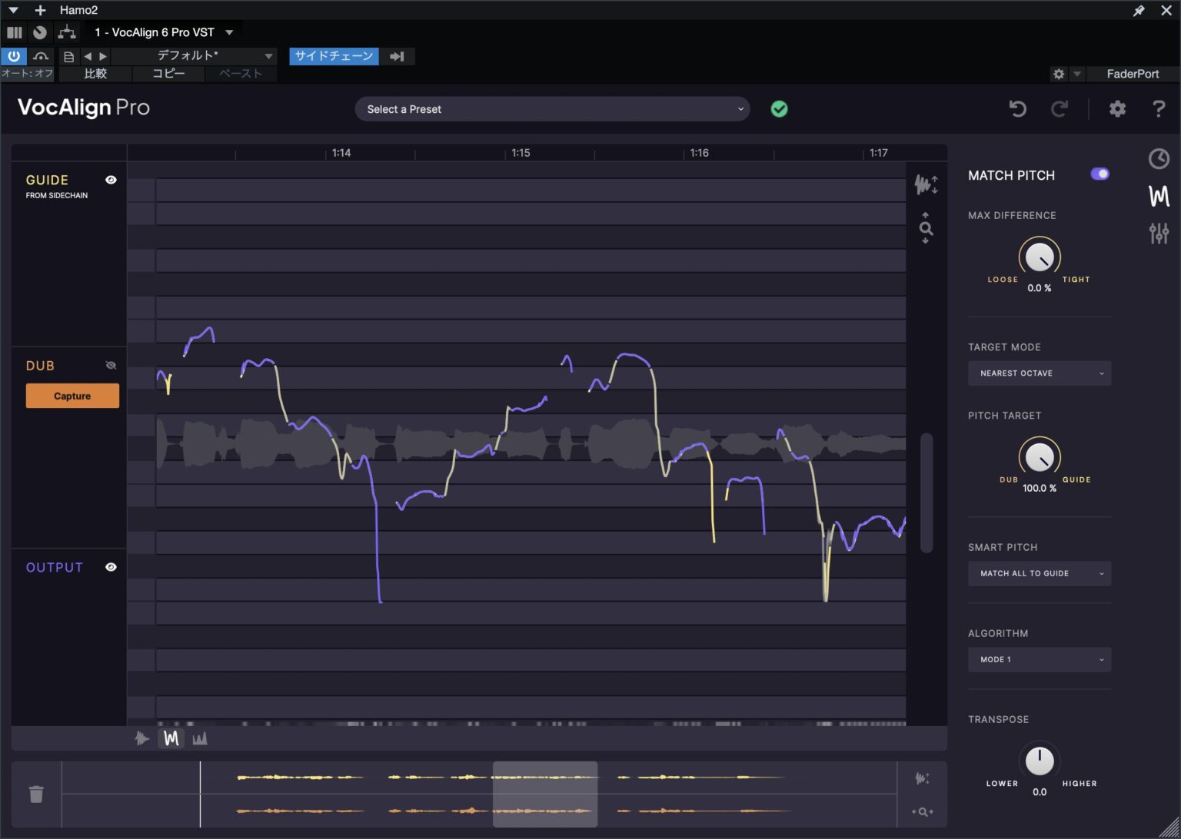This screenshot has height=839, width=1181.
Task: Open the Select a Preset dropdown
Action: click(x=552, y=108)
